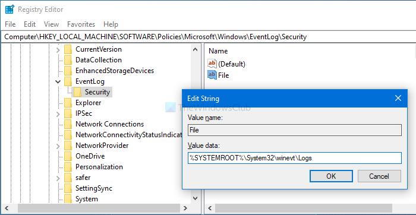Select the safer key label
This screenshot has width=416, height=215.
click(83, 178)
